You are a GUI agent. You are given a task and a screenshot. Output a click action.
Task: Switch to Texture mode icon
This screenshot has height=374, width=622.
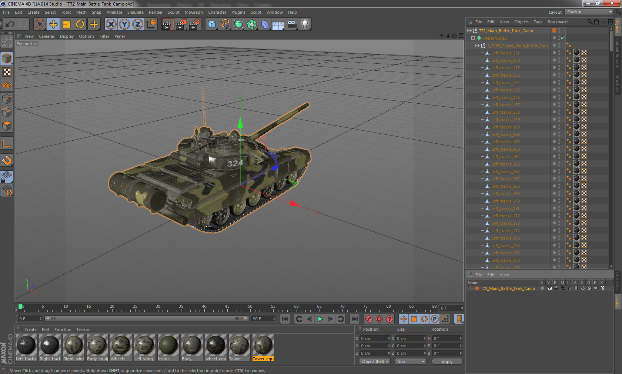[x=7, y=72]
